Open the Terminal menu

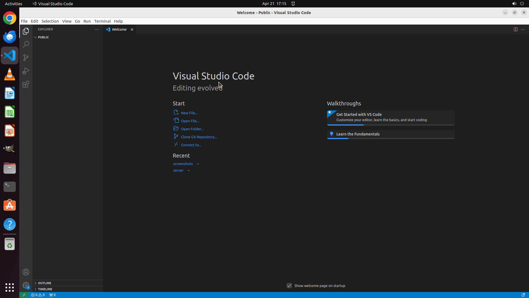[102, 21]
